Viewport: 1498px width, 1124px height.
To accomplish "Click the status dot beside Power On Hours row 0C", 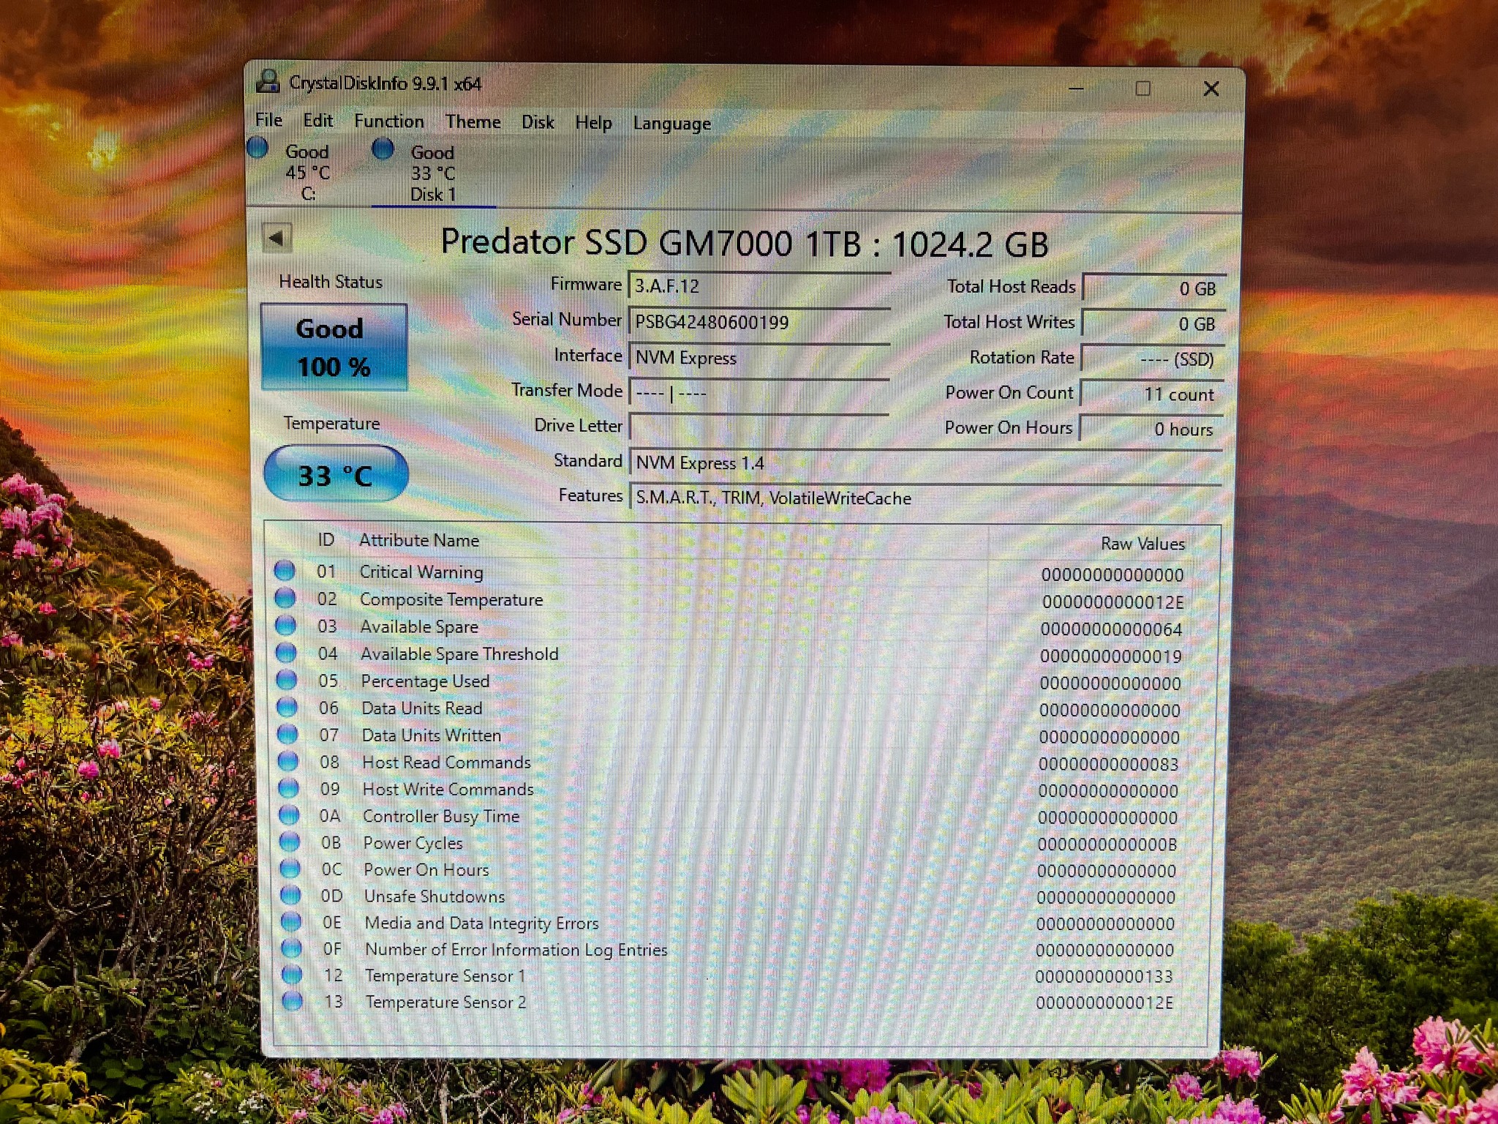I will [290, 868].
